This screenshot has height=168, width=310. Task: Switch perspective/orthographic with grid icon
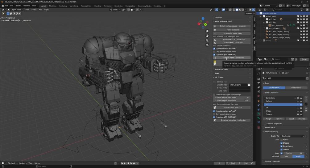[x=207, y=45]
